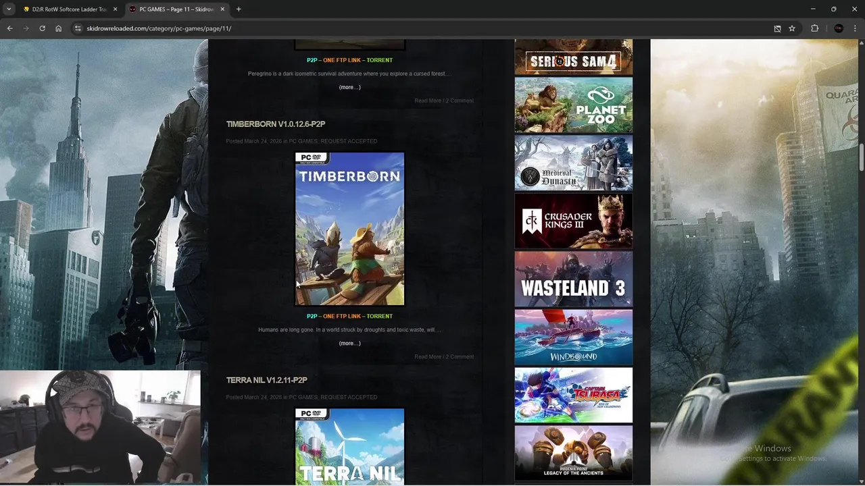Click P2P link under the Timberborn cover
Screen dimensions: 865x486
(x=312, y=317)
